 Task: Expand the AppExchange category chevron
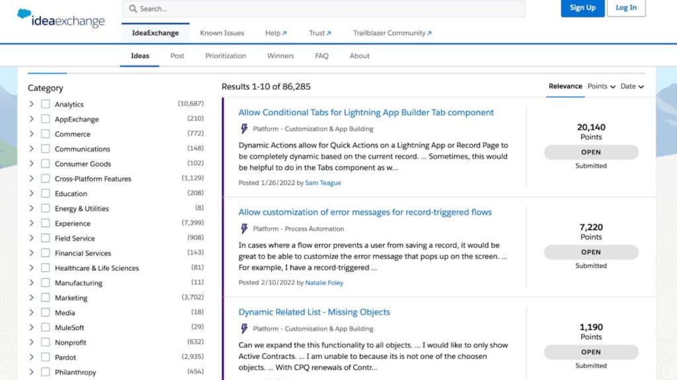pos(31,119)
